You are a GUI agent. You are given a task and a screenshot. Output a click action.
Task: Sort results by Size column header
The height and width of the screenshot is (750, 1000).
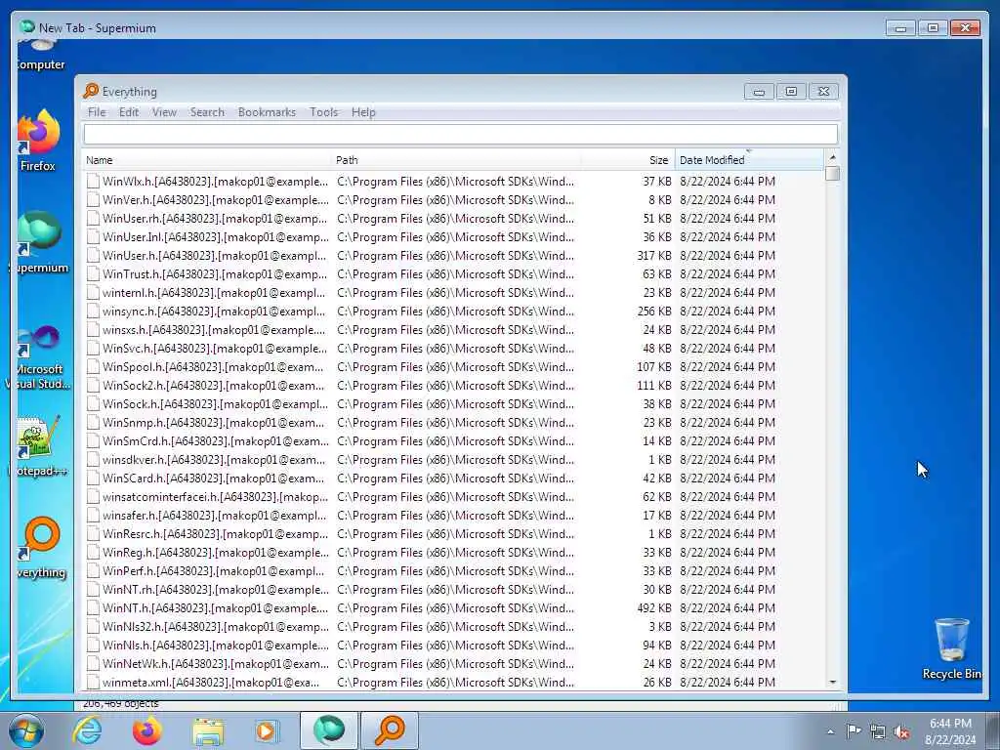point(628,160)
